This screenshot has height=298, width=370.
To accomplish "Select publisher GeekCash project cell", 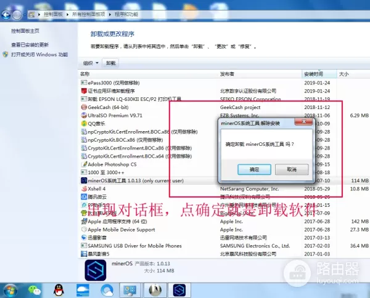I will 240,107.
